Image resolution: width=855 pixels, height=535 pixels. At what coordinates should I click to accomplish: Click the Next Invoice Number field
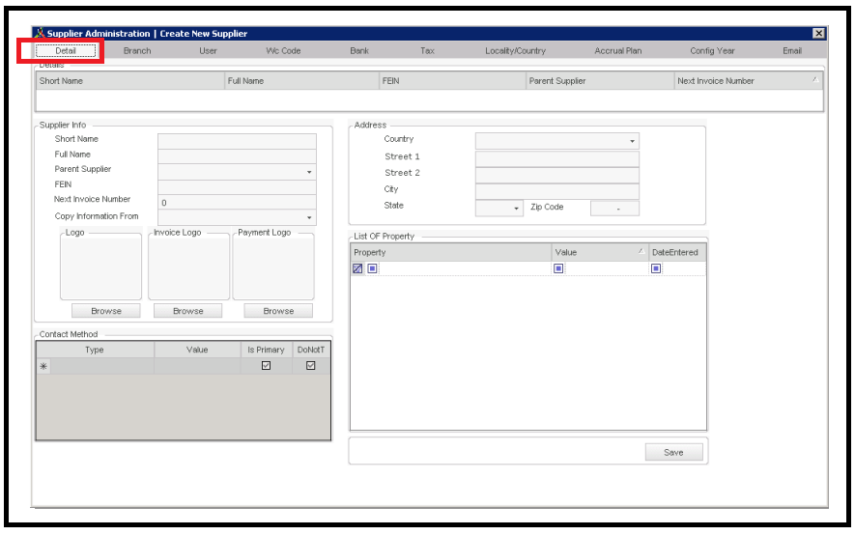coord(238,203)
